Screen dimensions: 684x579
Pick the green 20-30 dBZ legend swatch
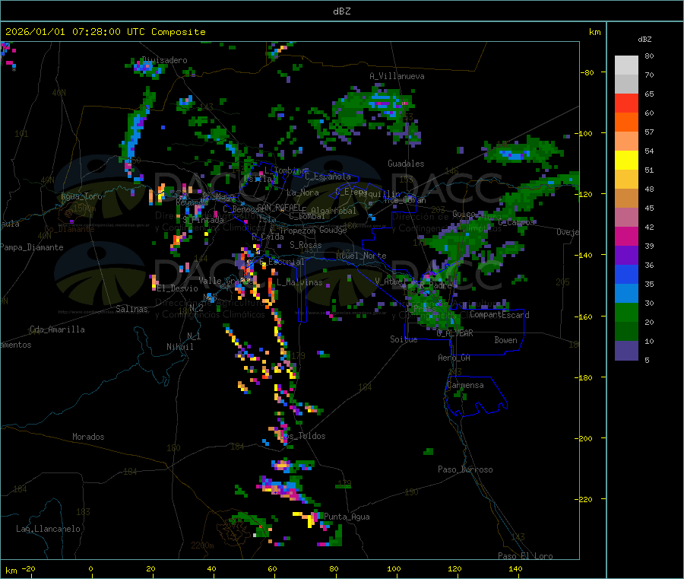(626, 312)
